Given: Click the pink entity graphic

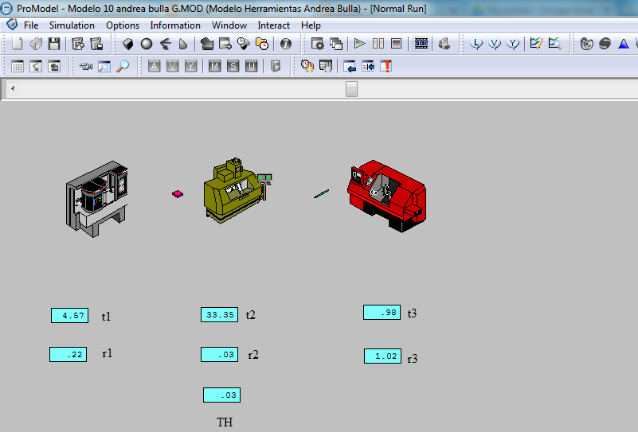Looking at the screenshot, I should 178,194.
